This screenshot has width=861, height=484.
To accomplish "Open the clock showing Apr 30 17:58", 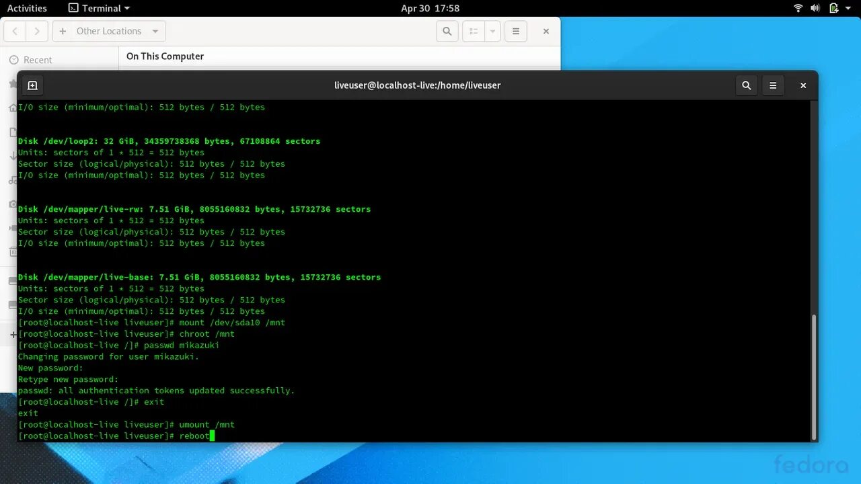I will (430, 8).
